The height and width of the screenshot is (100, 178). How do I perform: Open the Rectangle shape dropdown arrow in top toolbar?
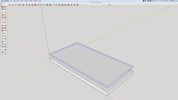click(x=21, y=5)
